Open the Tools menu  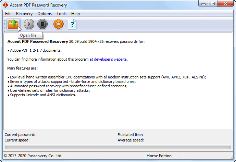click(x=61, y=14)
